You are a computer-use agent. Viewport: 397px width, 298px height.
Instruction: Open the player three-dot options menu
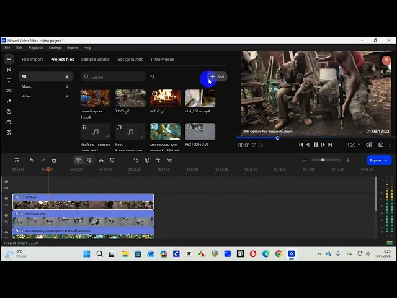point(390,145)
